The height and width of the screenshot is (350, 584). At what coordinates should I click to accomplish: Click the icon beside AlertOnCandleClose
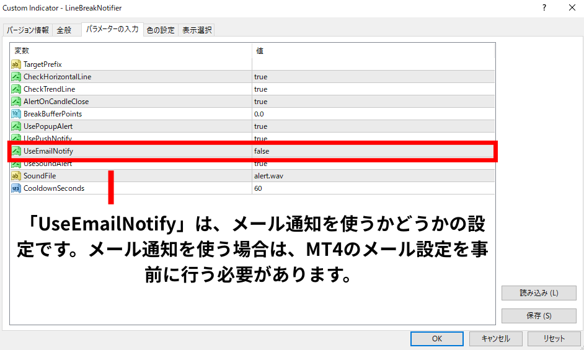[x=16, y=102]
